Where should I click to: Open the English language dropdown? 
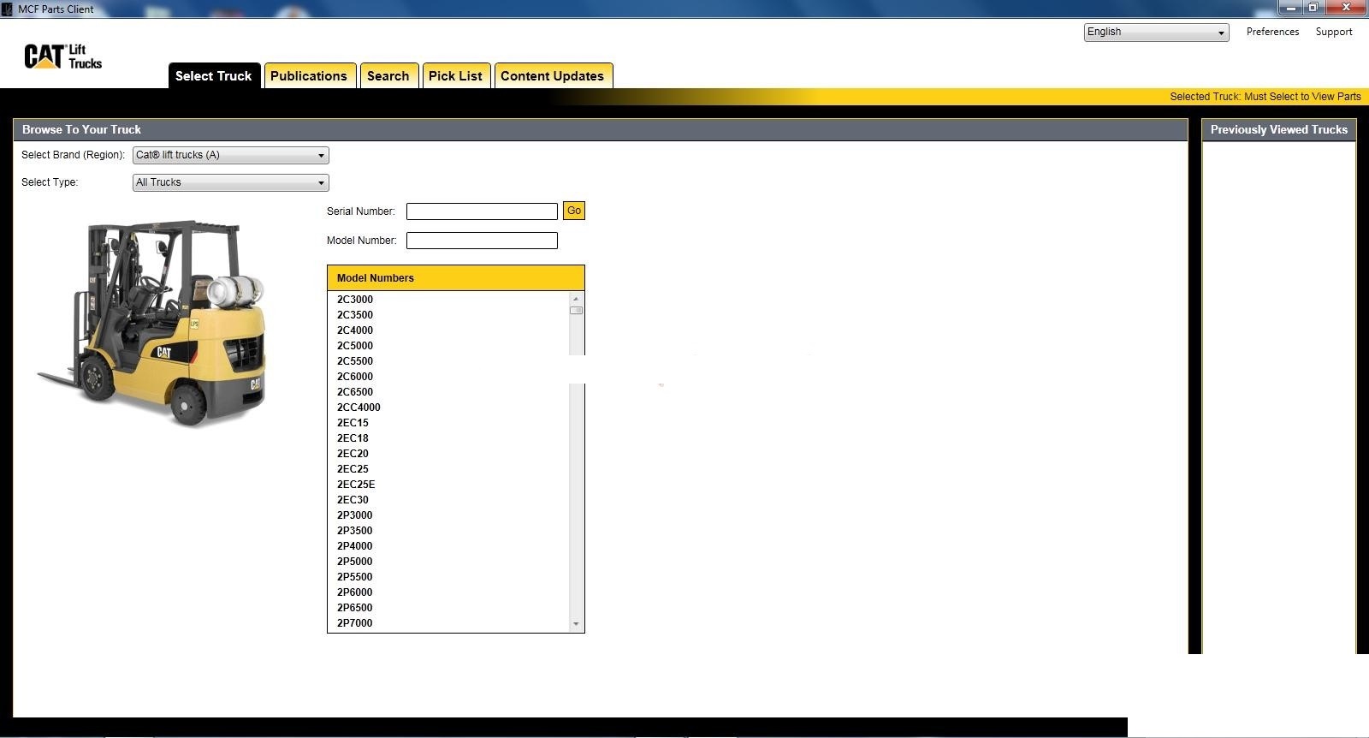(x=1156, y=33)
